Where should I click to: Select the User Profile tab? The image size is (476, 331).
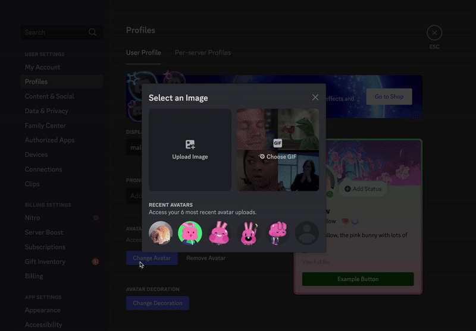143,53
